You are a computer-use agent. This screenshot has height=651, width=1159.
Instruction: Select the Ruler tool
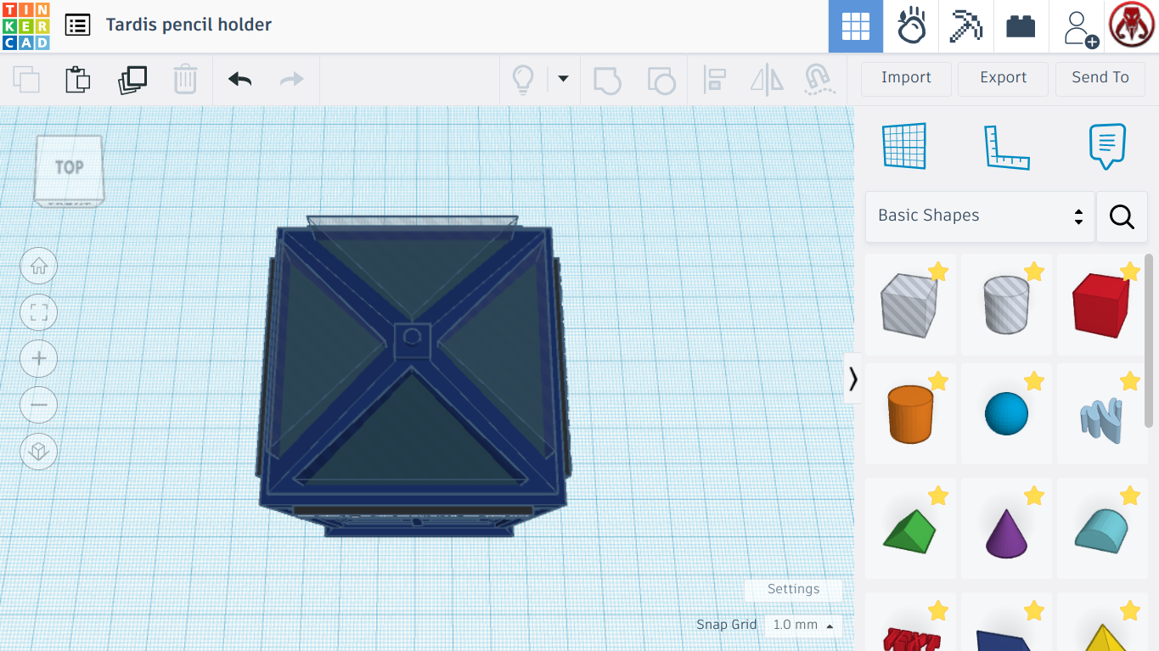pyautogui.click(x=1006, y=147)
